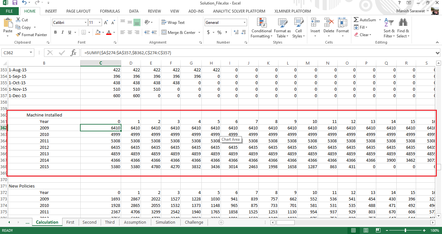
Task: Switch to the Simulation sheet tab
Action: [x=165, y=222]
